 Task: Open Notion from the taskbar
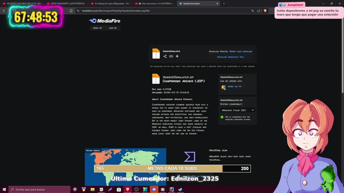coord(101,190)
